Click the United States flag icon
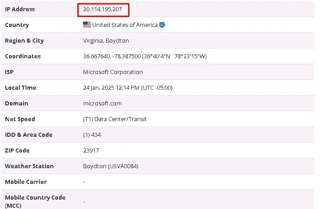The height and width of the screenshot is (209, 320). coord(87,25)
